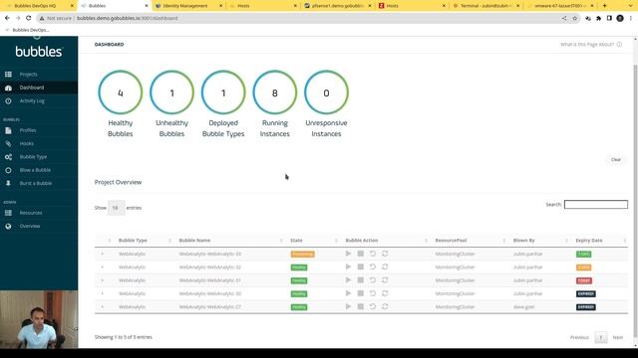Click the Healthy Bubbles count circle
This screenshot has height=358, width=638.
point(121,92)
